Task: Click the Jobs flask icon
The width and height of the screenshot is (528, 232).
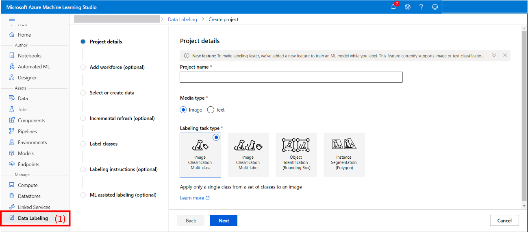Action: [12, 109]
